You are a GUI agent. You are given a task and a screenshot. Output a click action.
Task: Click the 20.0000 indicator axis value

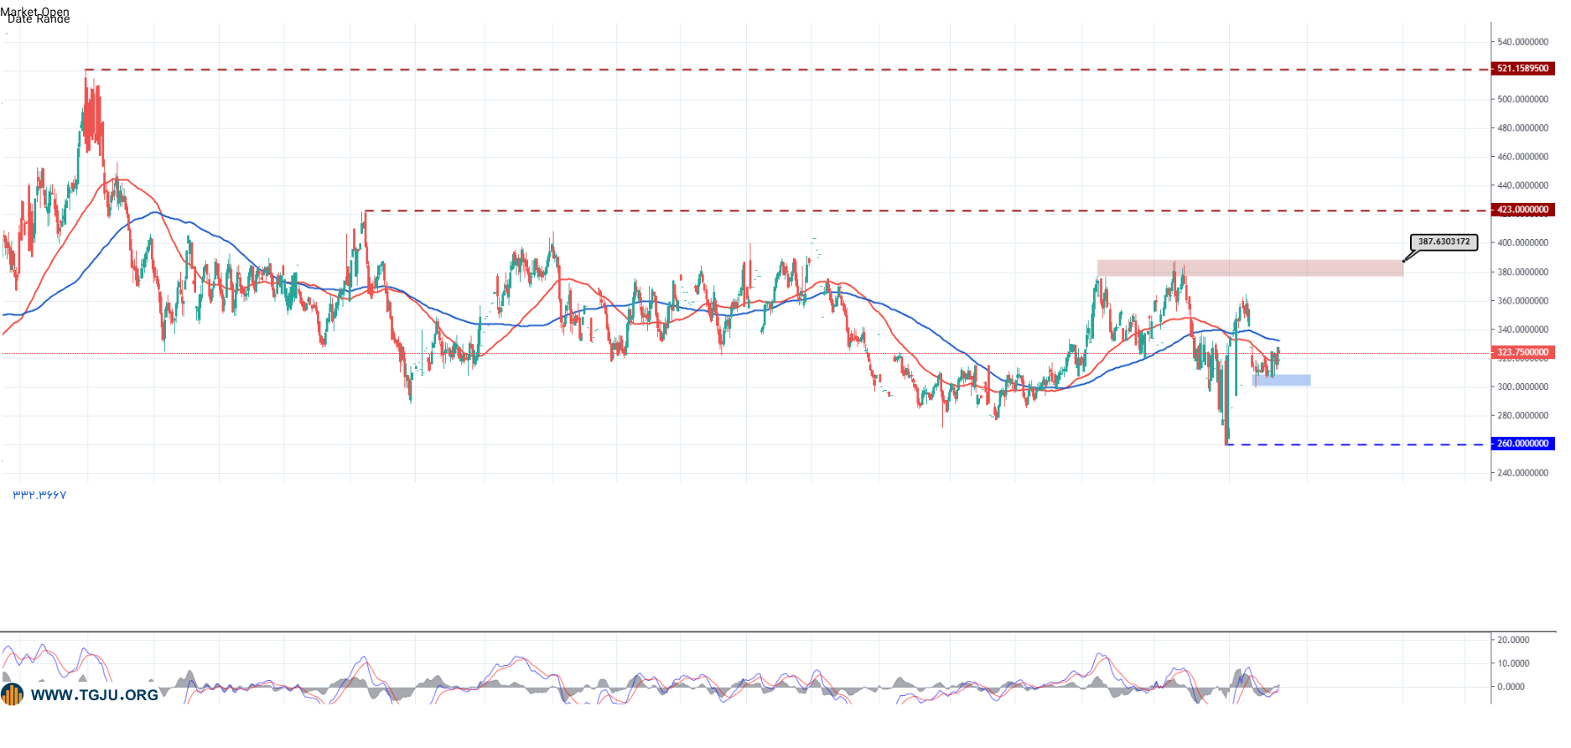1513,640
